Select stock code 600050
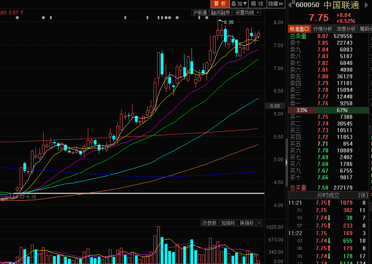 [x=307, y=5]
